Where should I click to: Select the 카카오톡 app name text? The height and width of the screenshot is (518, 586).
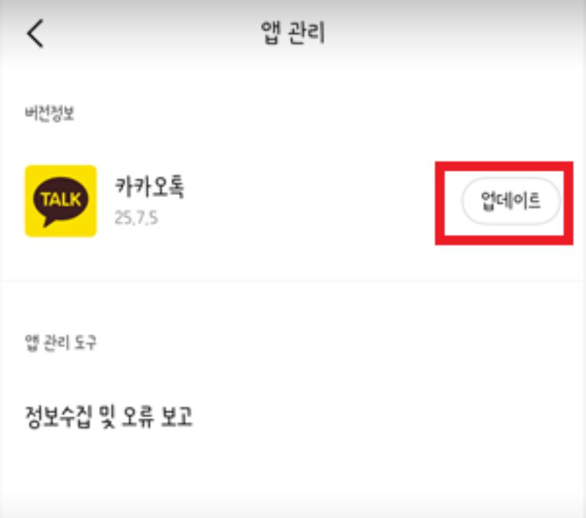pyautogui.click(x=150, y=186)
